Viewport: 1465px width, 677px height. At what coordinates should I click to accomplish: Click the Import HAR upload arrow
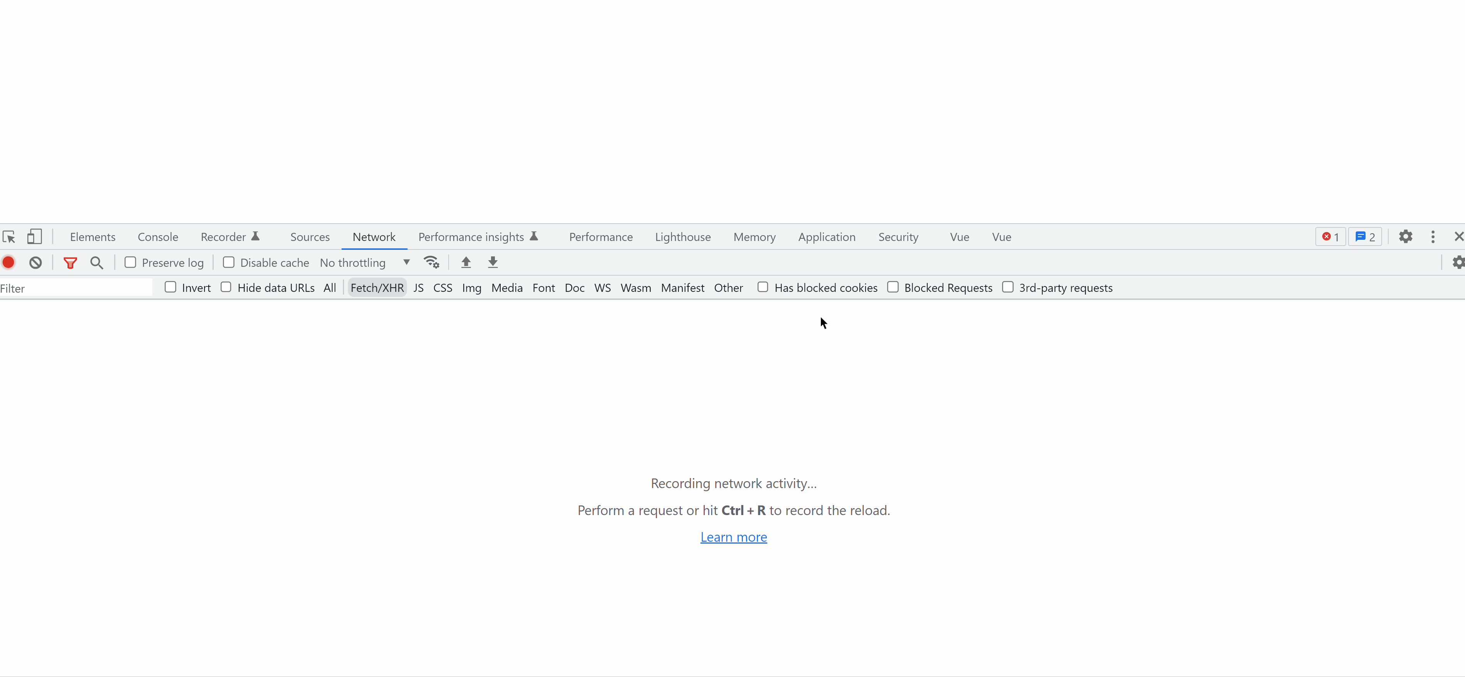(x=466, y=262)
